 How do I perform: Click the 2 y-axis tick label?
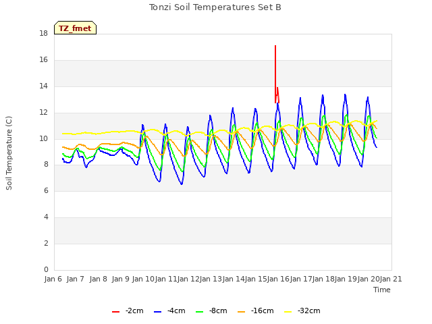click(x=46, y=243)
